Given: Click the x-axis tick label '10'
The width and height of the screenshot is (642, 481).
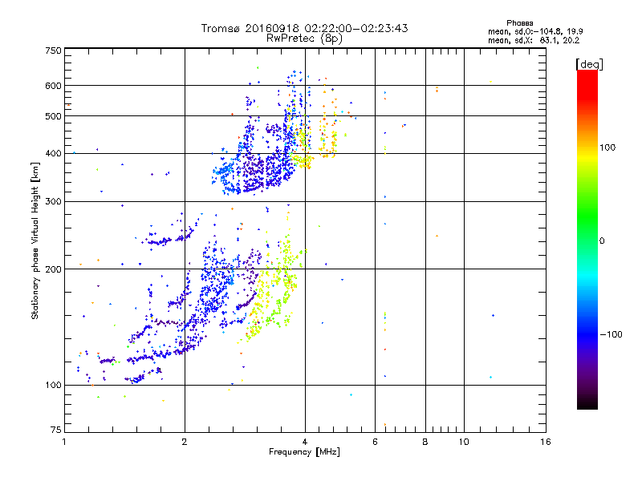Looking at the screenshot, I should coord(464,442).
